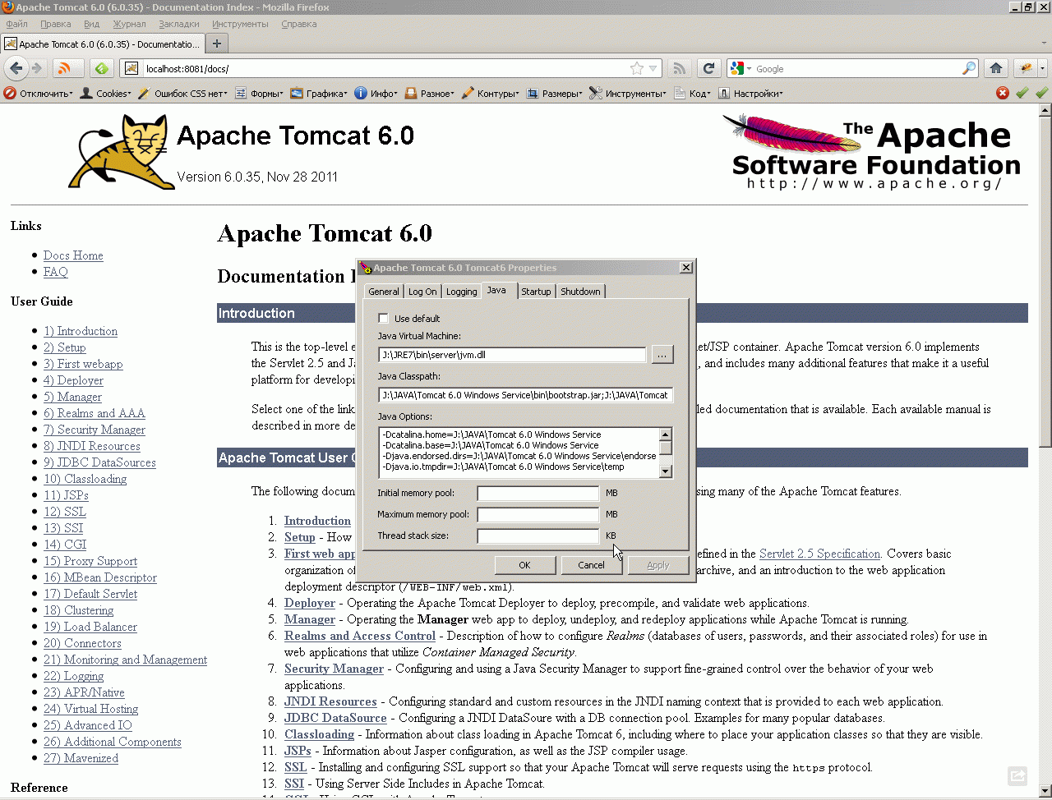Click the Java Options scrollbar up arrow
This screenshot has width=1052, height=800.
pyautogui.click(x=666, y=434)
